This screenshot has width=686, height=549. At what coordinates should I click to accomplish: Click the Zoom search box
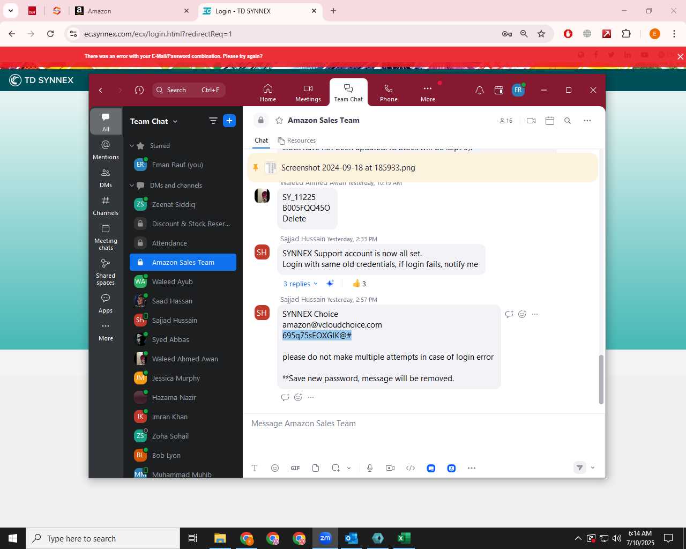(189, 90)
